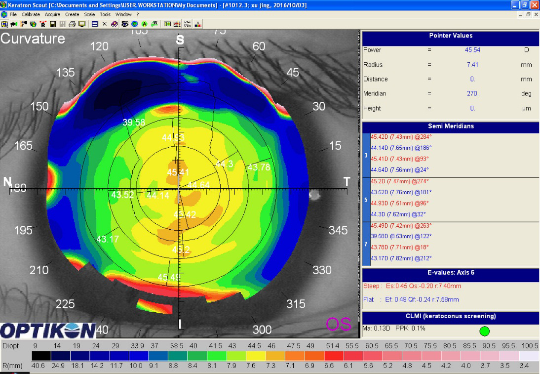Screen dimensions: 540x374
Task: Select row 43.78D (7.71mm) @18°
Action: [399, 248]
